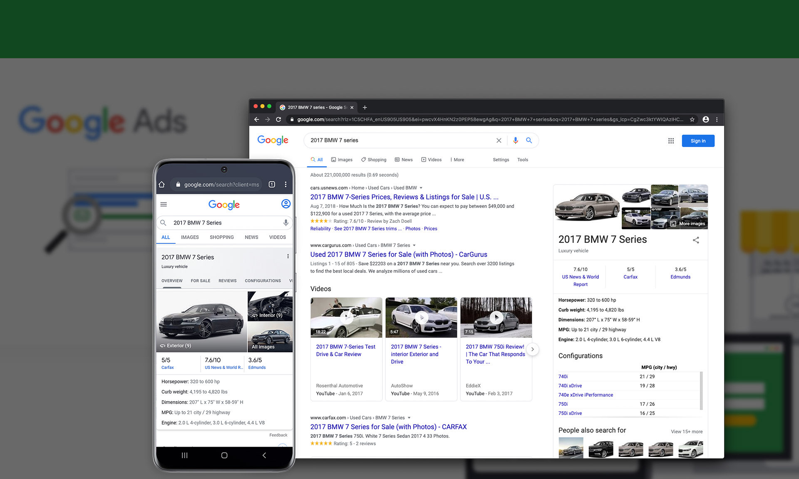
Task: Play the 18:22 Test Drive video
Action: coord(346,317)
